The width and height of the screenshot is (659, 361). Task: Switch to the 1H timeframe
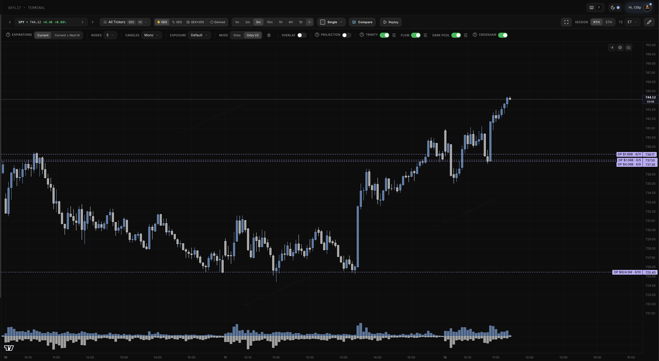(x=280, y=22)
